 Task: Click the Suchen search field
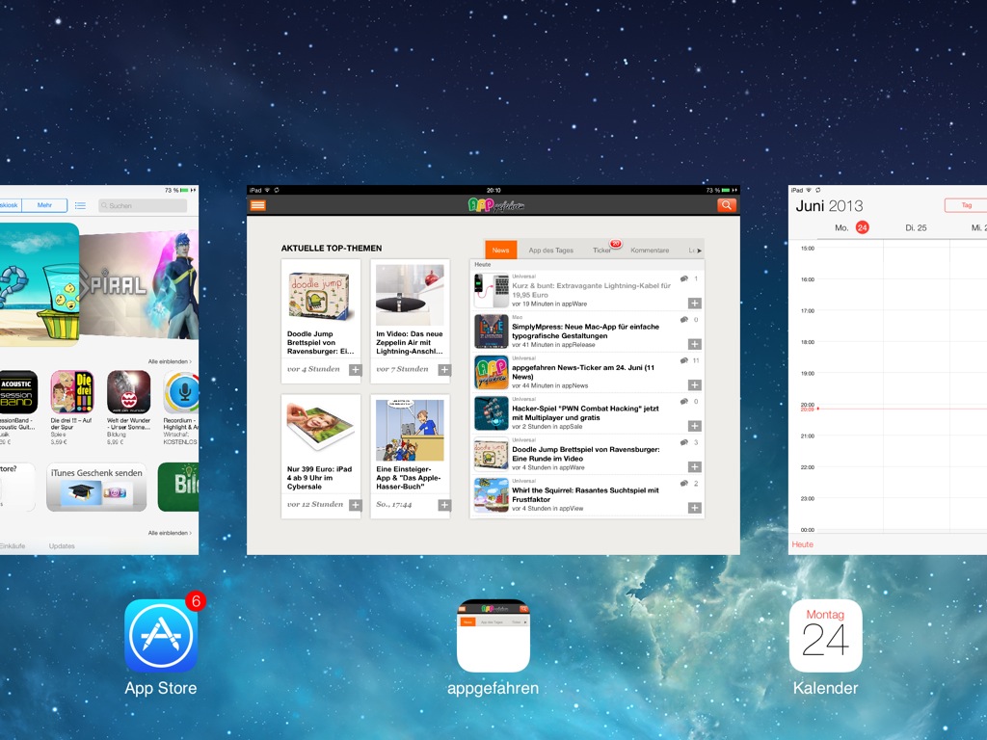pos(142,205)
